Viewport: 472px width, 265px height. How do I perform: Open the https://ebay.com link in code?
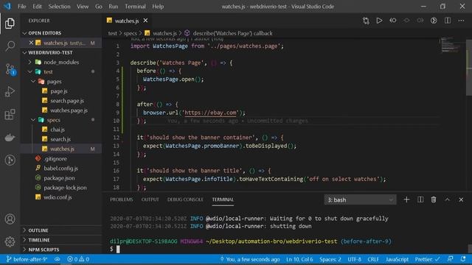click(x=210, y=113)
